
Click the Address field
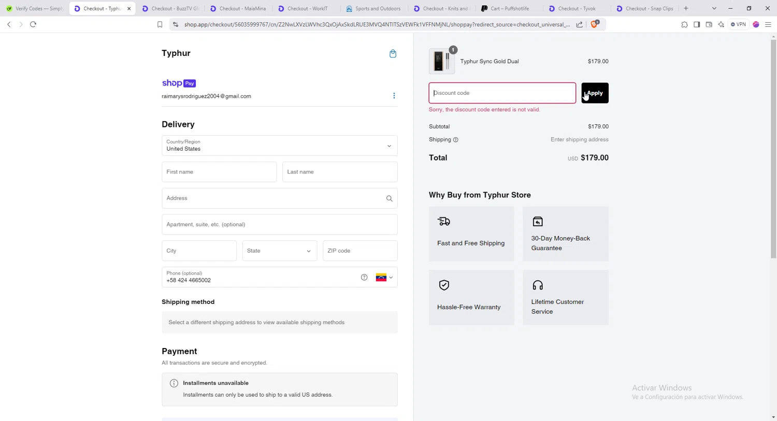point(280,198)
